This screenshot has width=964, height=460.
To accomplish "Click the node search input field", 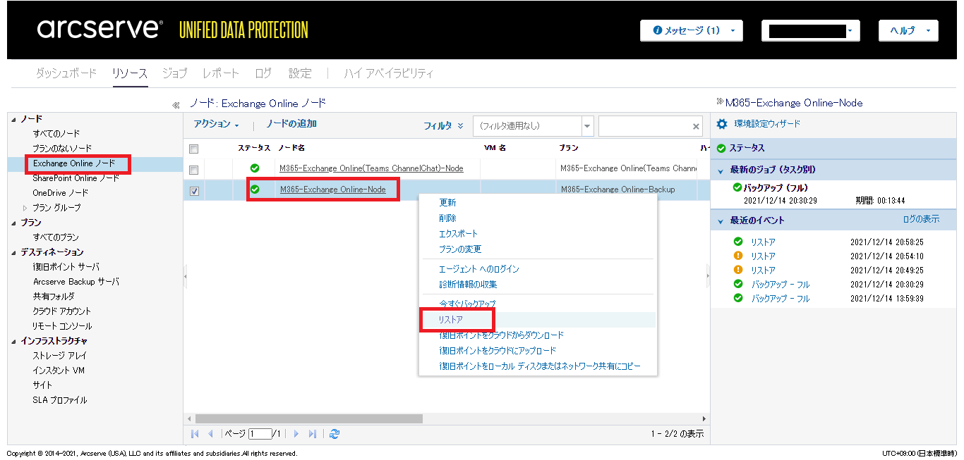I will 644,126.
